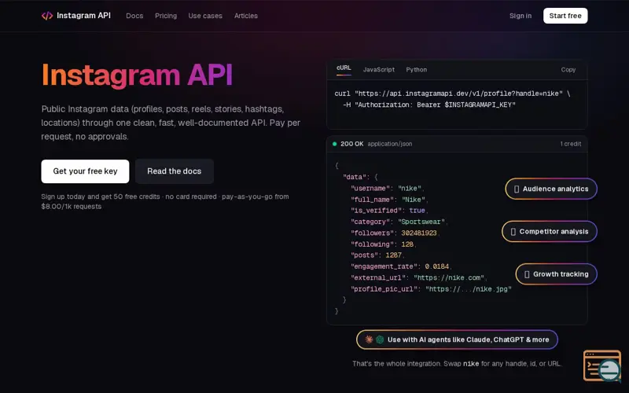Click the Start free button

[565, 16]
